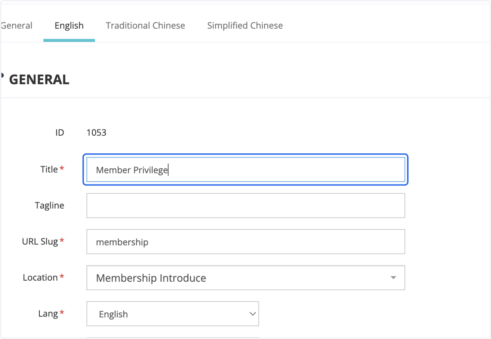Image resolution: width=491 pixels, height=339 pixels.
Task: Click the URL Slug label
Action: 40,241
